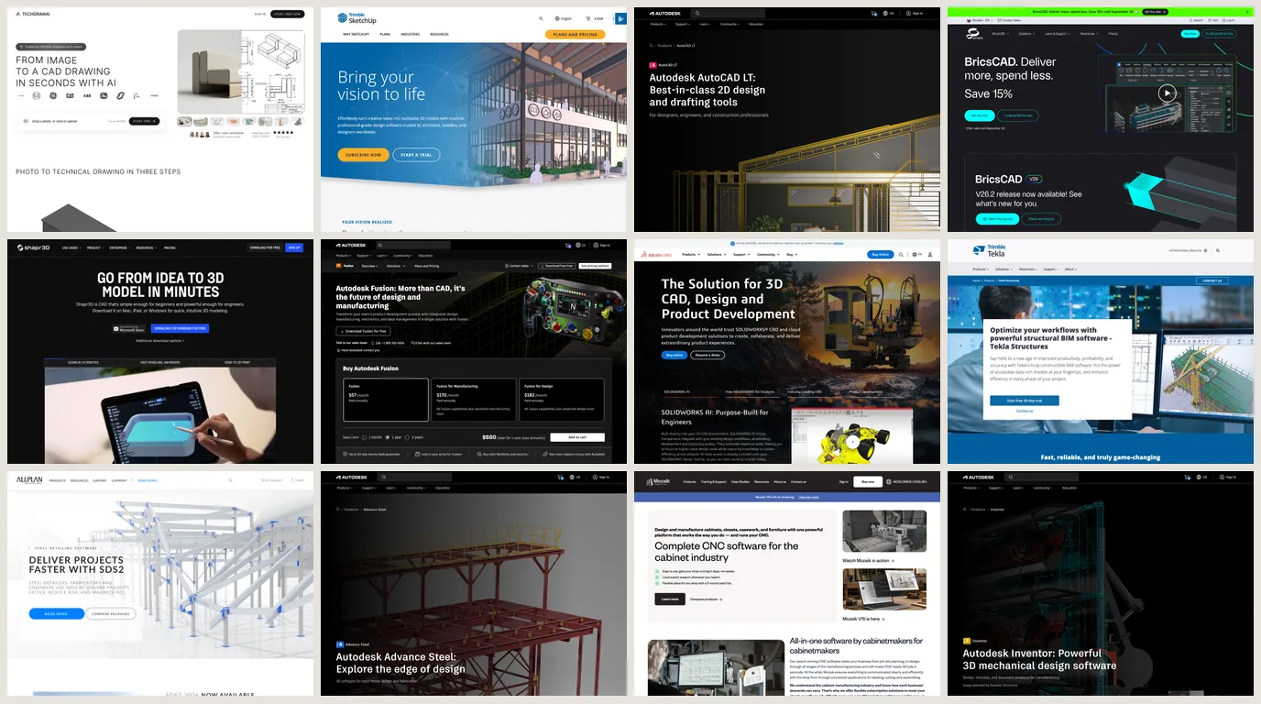Click Plans and Pricing on the SketchUp page

click(575, 34)
